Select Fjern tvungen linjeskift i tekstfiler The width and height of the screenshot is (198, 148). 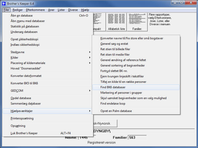point(136,76)
